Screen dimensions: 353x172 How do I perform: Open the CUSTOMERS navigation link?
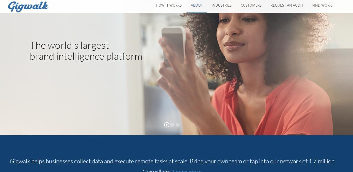tap(251, 5)
